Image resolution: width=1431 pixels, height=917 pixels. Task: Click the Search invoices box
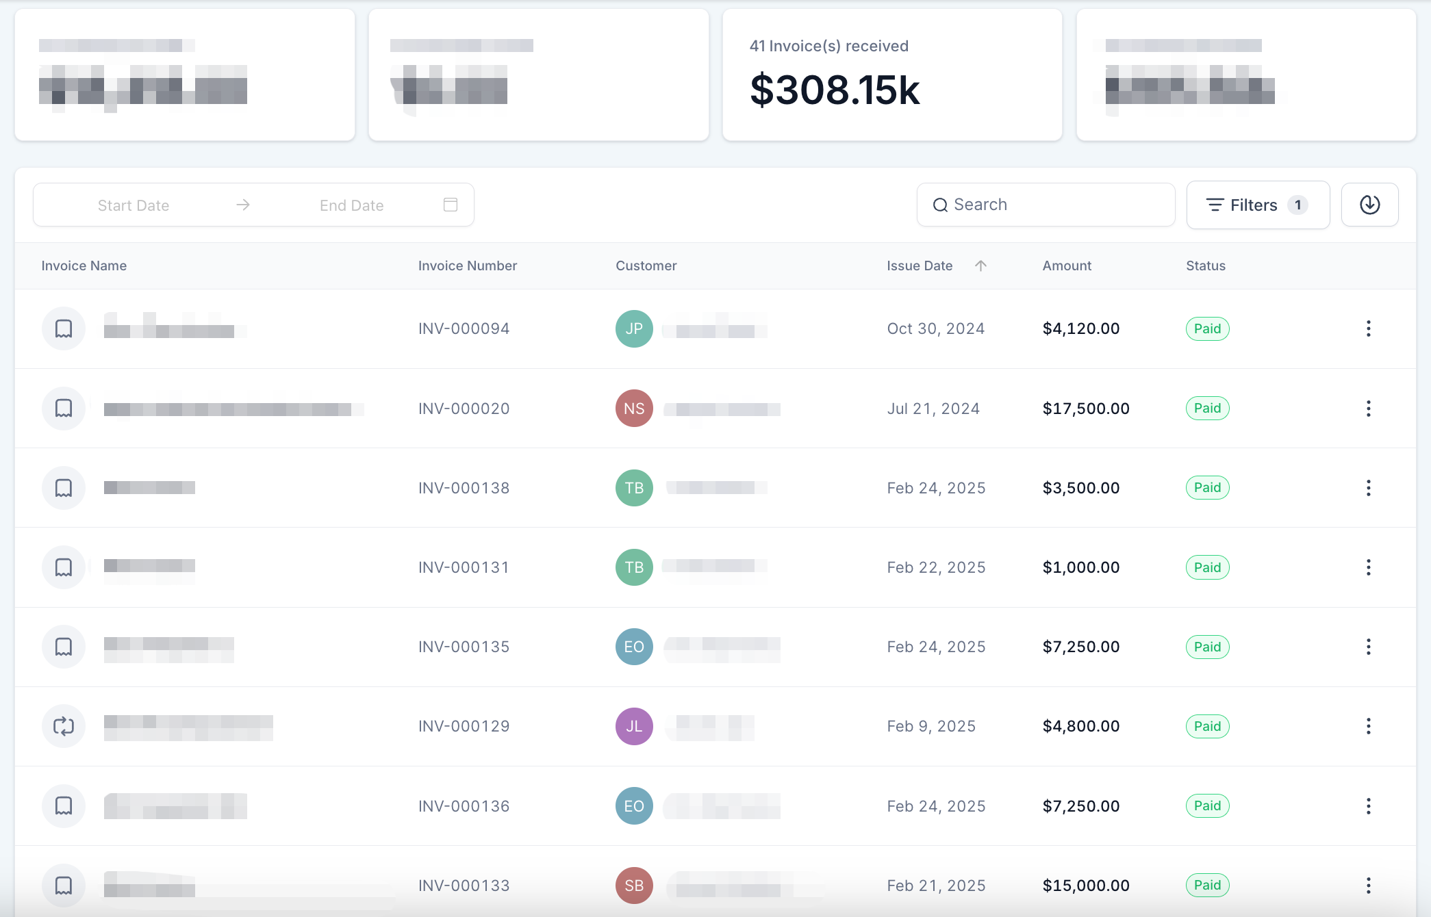point(1046,205)
